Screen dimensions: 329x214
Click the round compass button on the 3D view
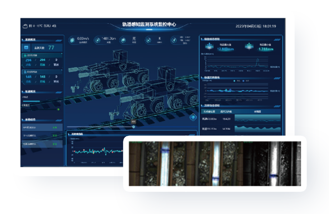click(x=193, y=117)
